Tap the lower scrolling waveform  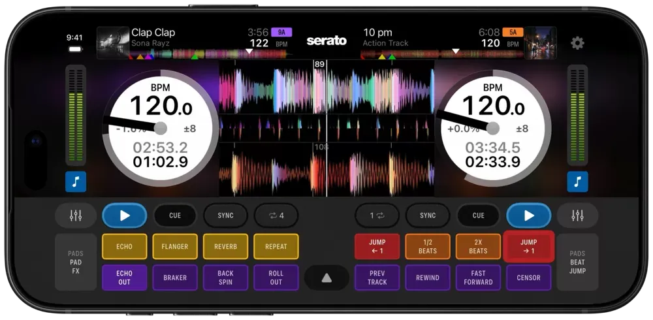click(326, 170)
